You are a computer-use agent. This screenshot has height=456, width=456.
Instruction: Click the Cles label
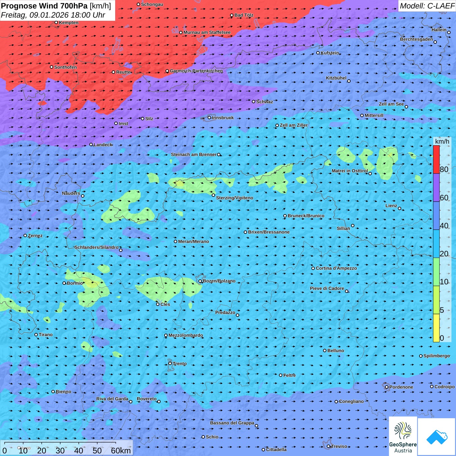(165, 304)
